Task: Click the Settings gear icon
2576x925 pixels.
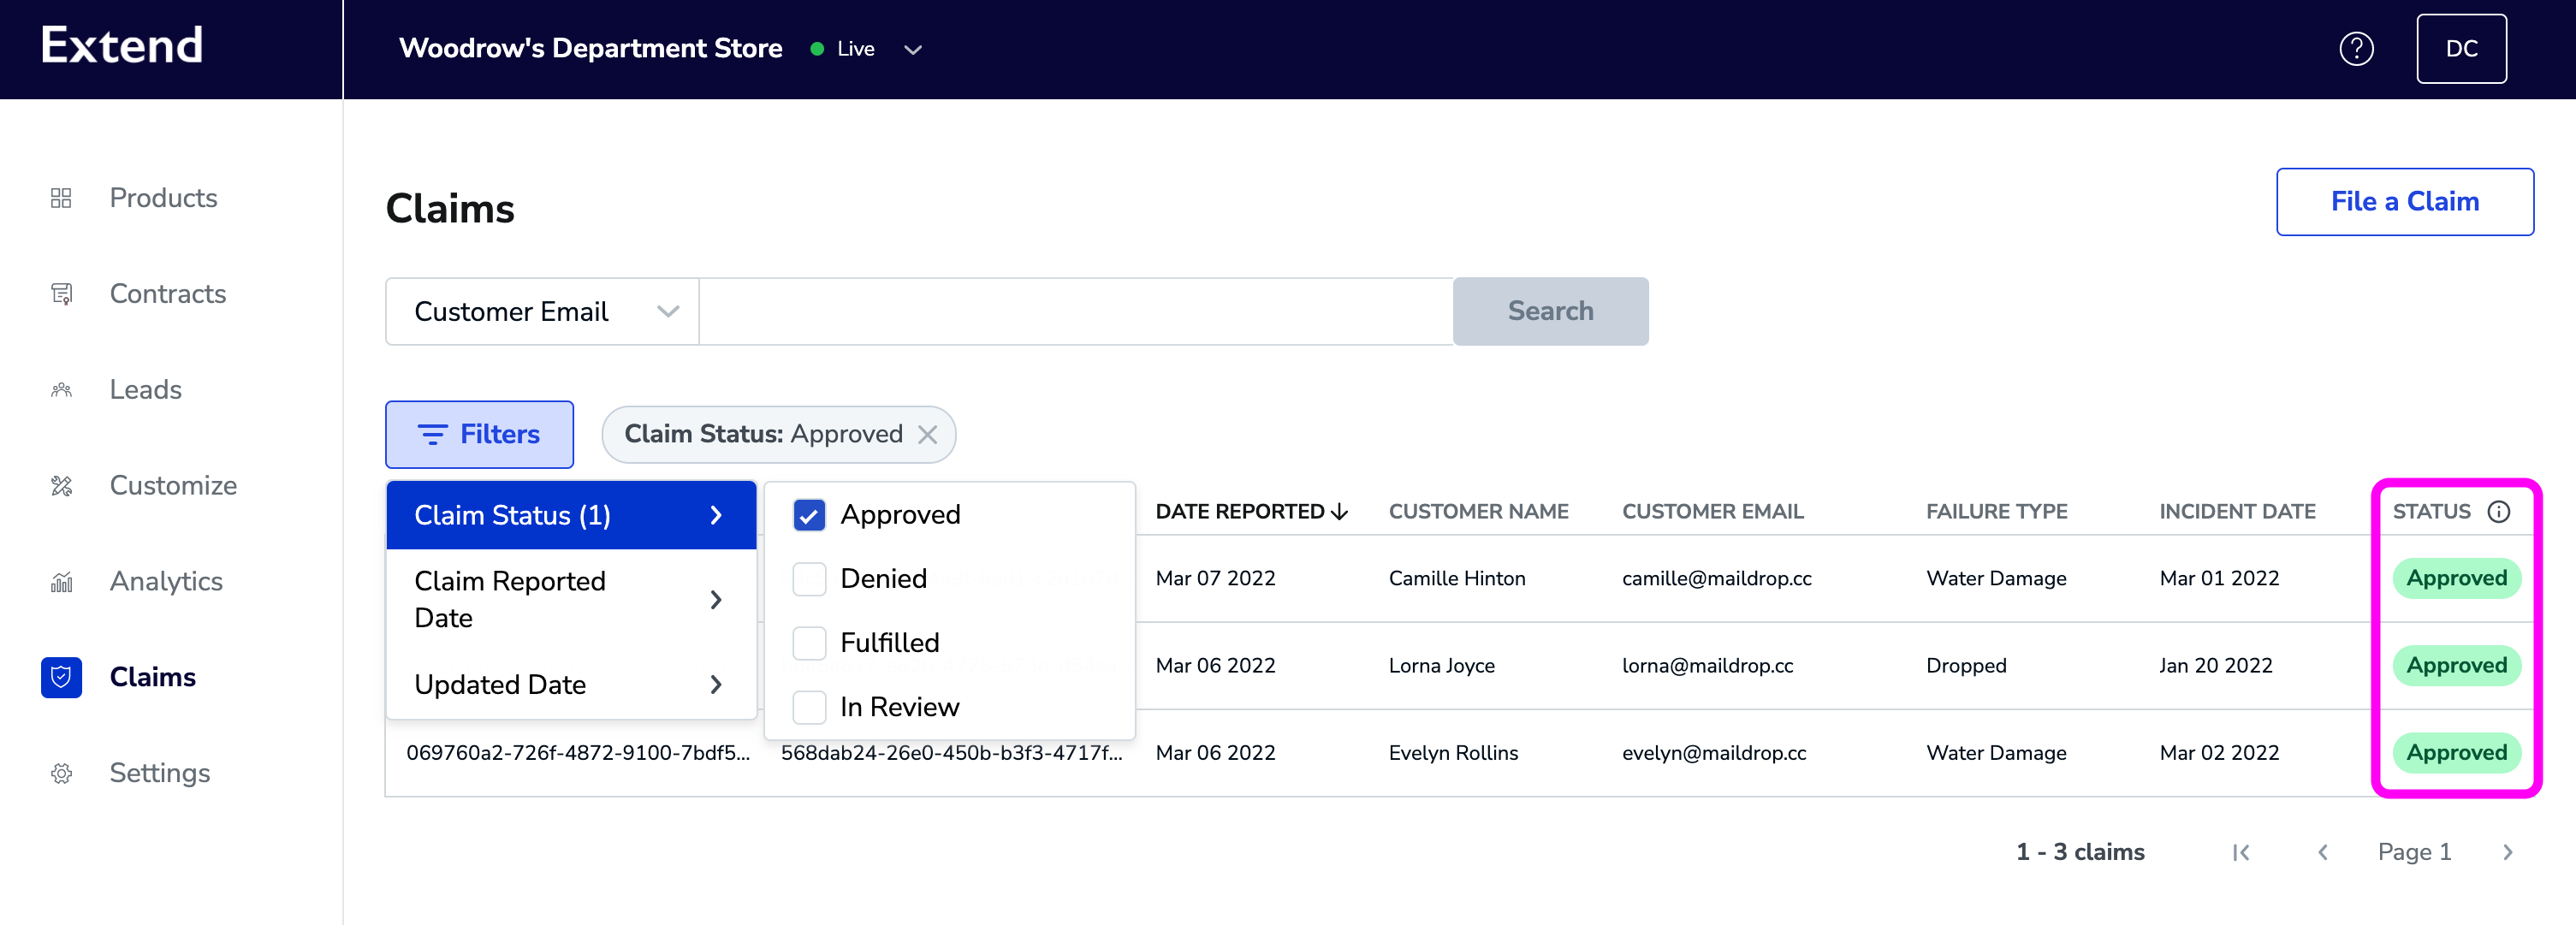Action: tap(61, 773)
